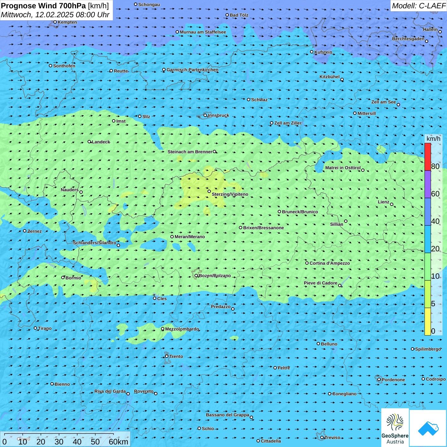Click the Trento city marker
447x447 pixels.
tap(167, 356)
